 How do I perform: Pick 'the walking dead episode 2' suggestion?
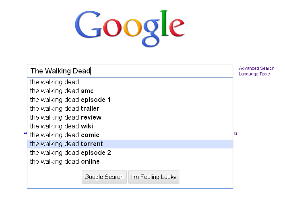(130, 153)
